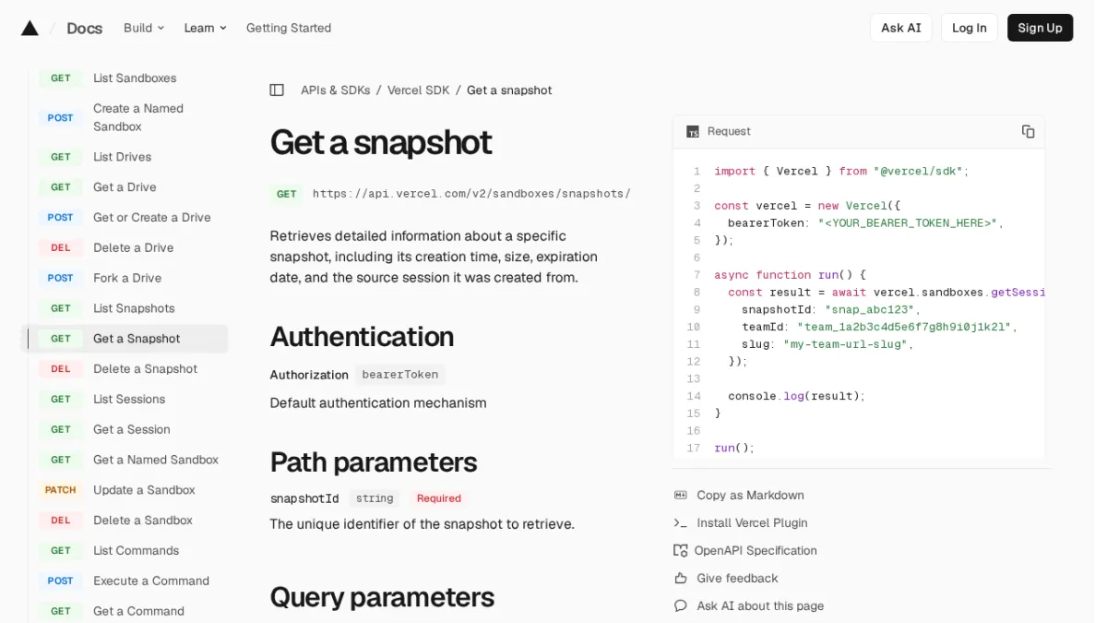
Task: Open APIs & SDKs breadcrumb
Action: (336, 90)
